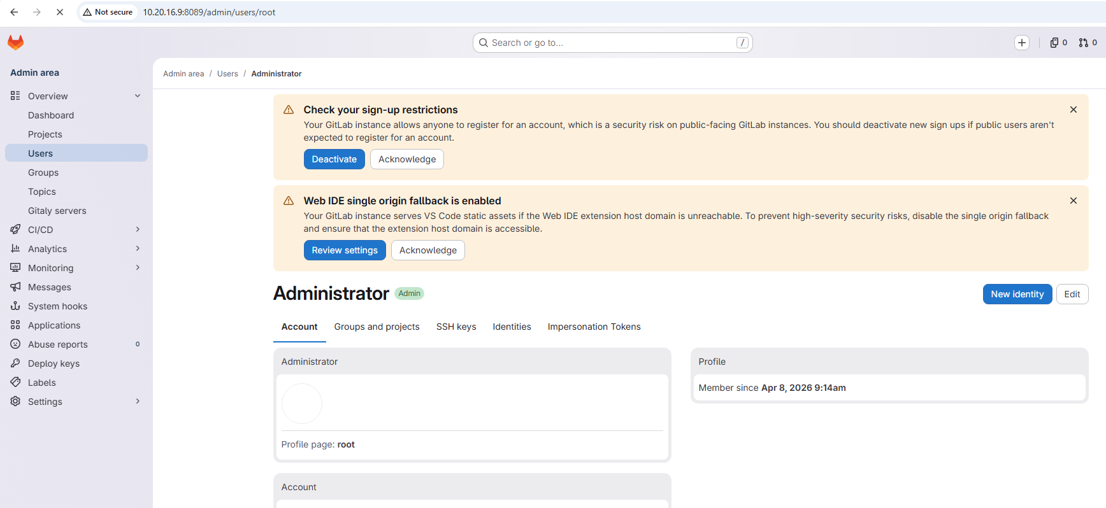Collapse the Overview section chevron
The width and height of the screenshot is (1106, 508).
pos(138,95)
